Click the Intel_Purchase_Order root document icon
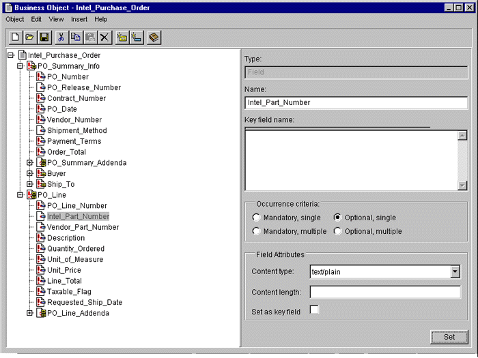 click(23, 55)
